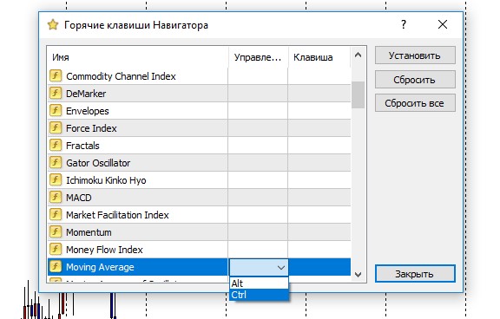The height and width of the screenshot is (319, 500).
Task: Select the MACD row
Action: pyautogui.click(x=199, y=198)
